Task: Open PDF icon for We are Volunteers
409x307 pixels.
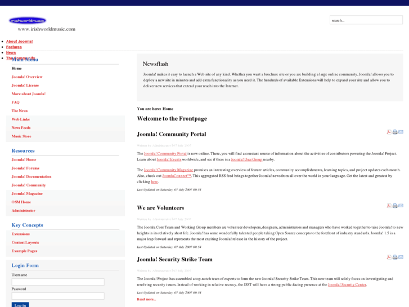Action: tap(389, 206)
